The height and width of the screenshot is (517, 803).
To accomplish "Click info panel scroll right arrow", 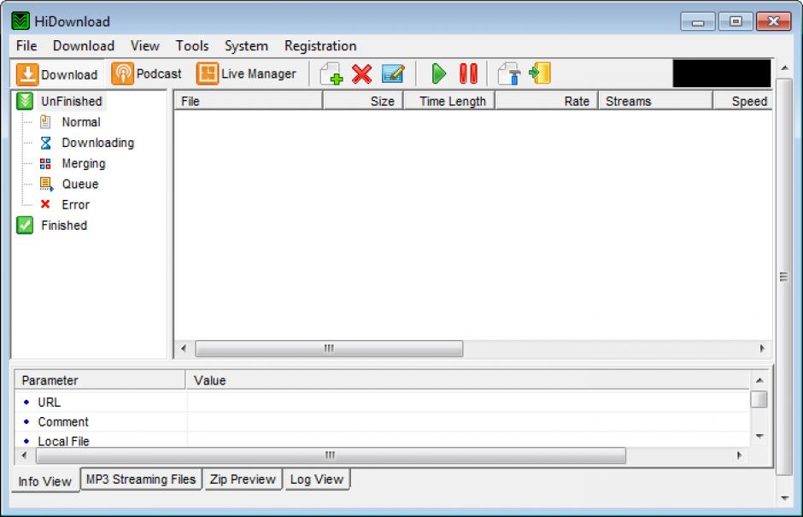I will click(x=739, y=455).
